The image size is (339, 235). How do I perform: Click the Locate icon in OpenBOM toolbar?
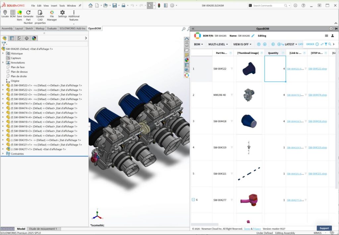coord(5,13)
